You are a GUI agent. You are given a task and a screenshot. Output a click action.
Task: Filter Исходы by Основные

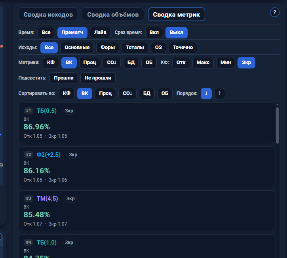click(77, 47)
